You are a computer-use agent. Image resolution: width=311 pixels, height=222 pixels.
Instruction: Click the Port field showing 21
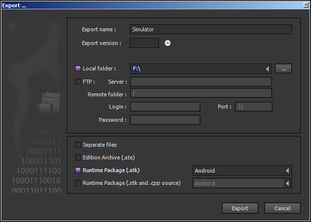pyautogui.click(x=253, y=107)
